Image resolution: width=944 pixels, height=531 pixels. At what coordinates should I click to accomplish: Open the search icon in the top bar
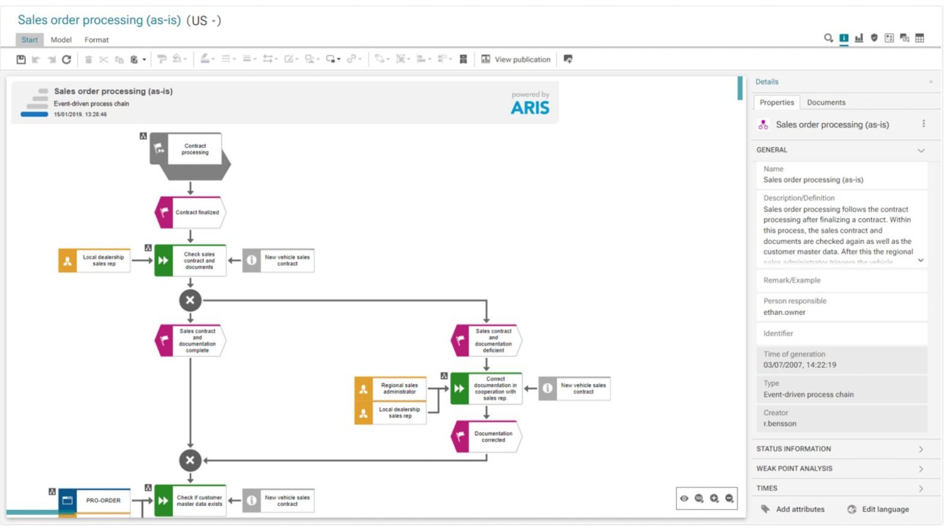(x=828, y=38)
